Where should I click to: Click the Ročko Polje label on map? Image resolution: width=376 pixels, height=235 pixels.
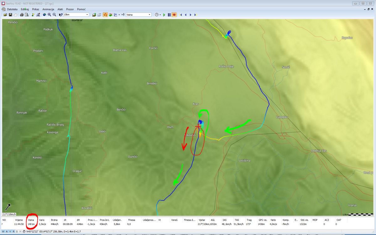coord(226,66)
